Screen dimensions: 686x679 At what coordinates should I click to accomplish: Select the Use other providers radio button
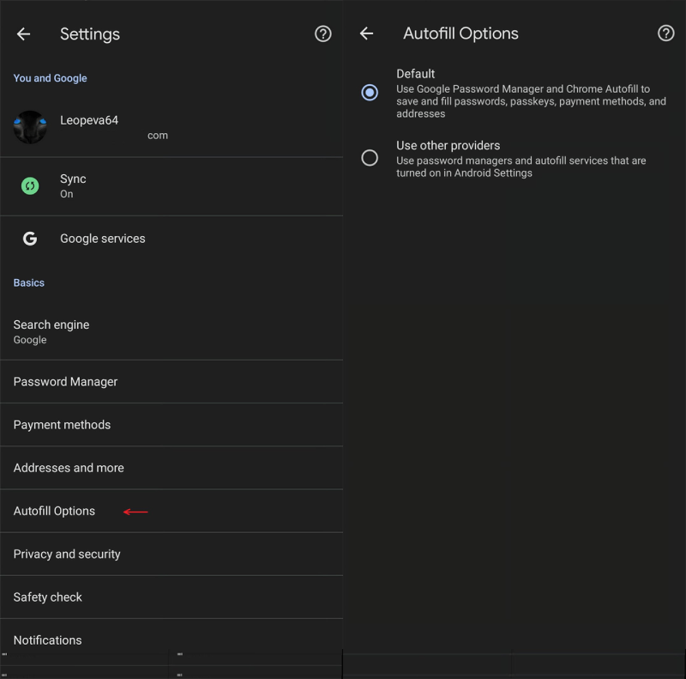(x=370, y=158)
